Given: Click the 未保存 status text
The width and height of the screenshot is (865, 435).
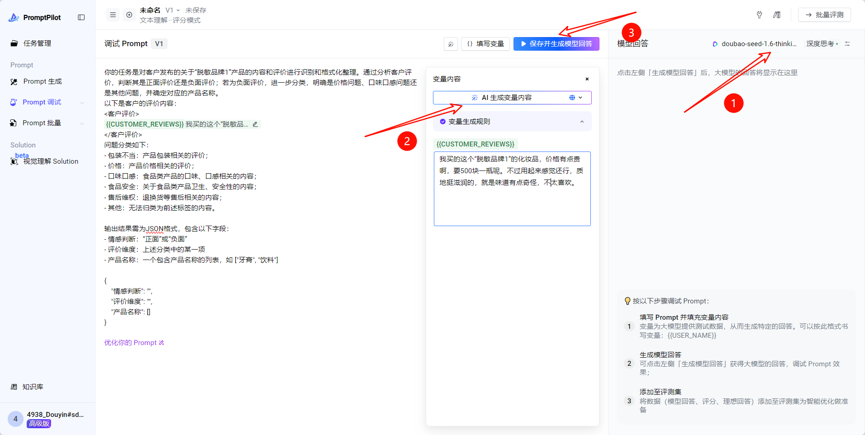Looking at the screenshot, I should (x=196, y=10).
